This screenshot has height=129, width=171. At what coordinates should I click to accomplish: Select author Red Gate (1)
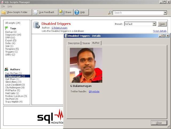point(12,93)
